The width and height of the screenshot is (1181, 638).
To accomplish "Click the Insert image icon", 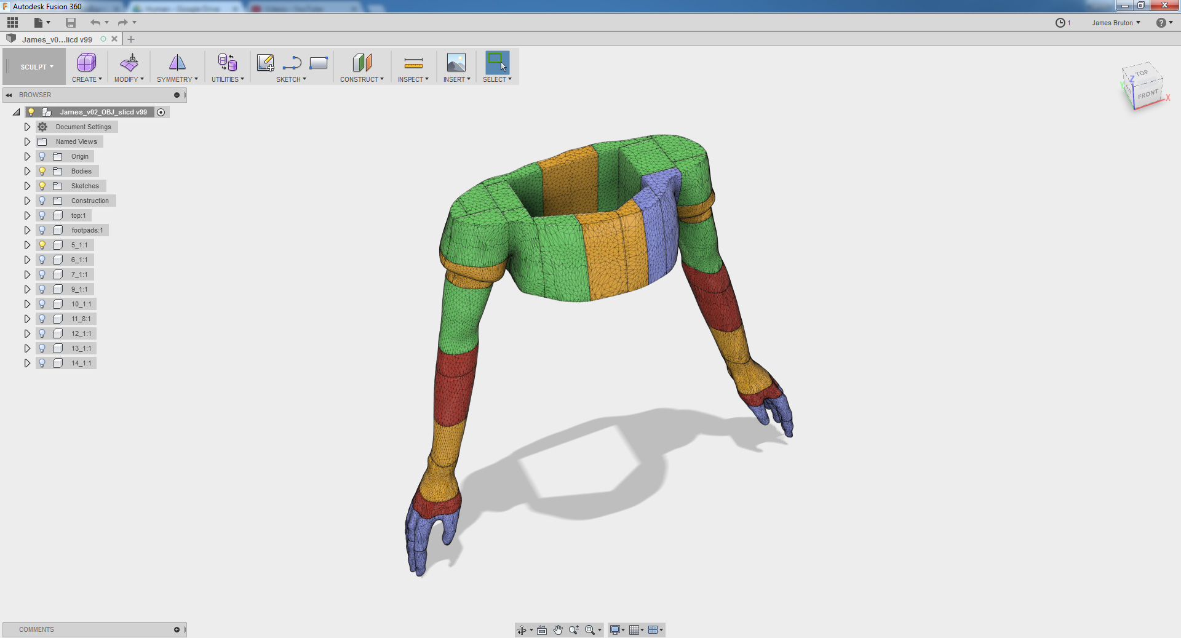I will coord(456,63).
